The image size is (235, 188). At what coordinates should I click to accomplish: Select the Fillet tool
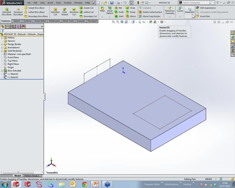pos(102,9)
